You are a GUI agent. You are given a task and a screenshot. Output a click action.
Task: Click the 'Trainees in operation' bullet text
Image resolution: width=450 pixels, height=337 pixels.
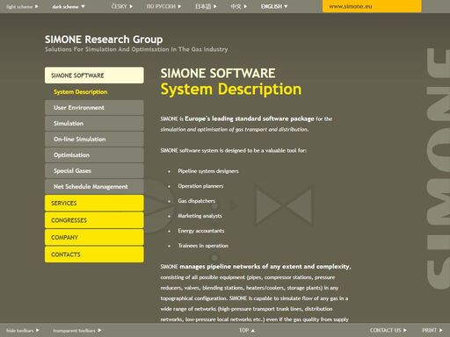click(x=203, y=246)
